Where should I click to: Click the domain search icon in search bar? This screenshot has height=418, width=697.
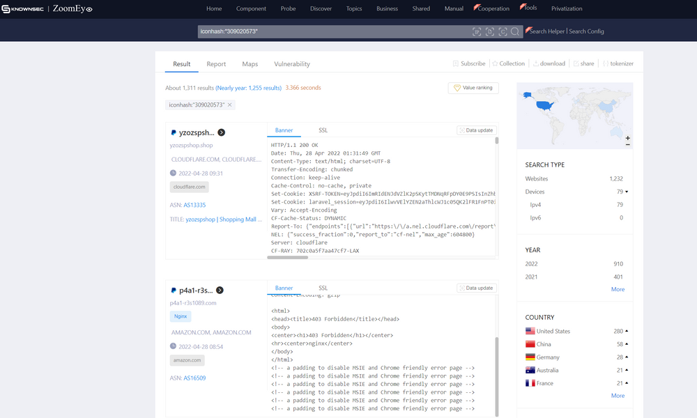[x=490, y=31]
